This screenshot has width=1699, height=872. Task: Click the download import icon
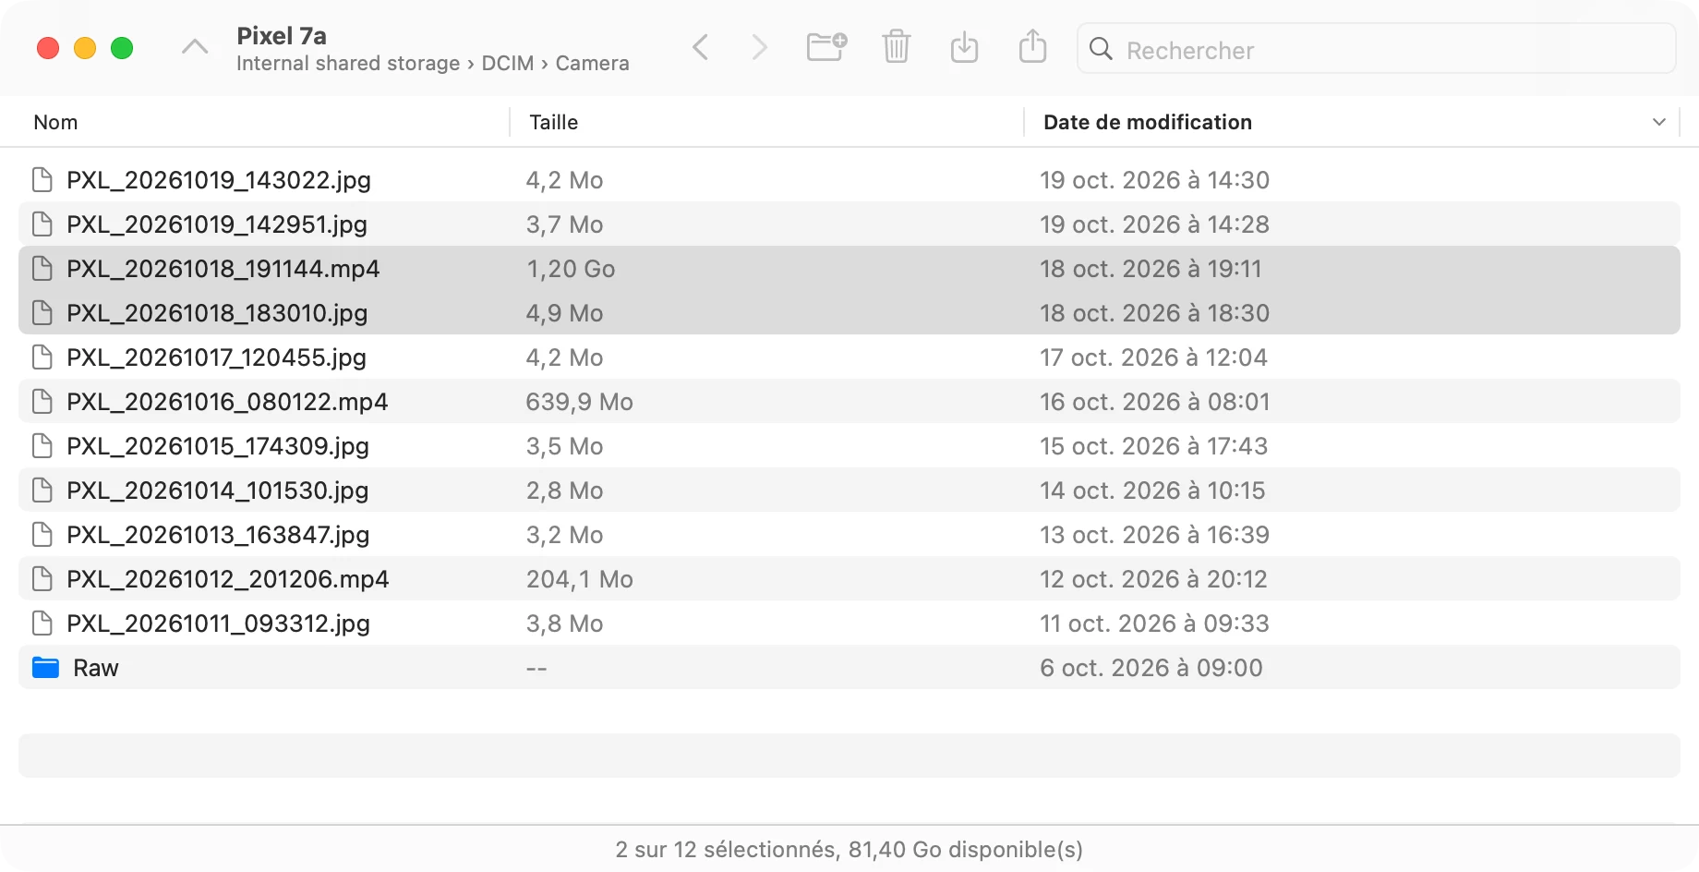coord(964,46)
